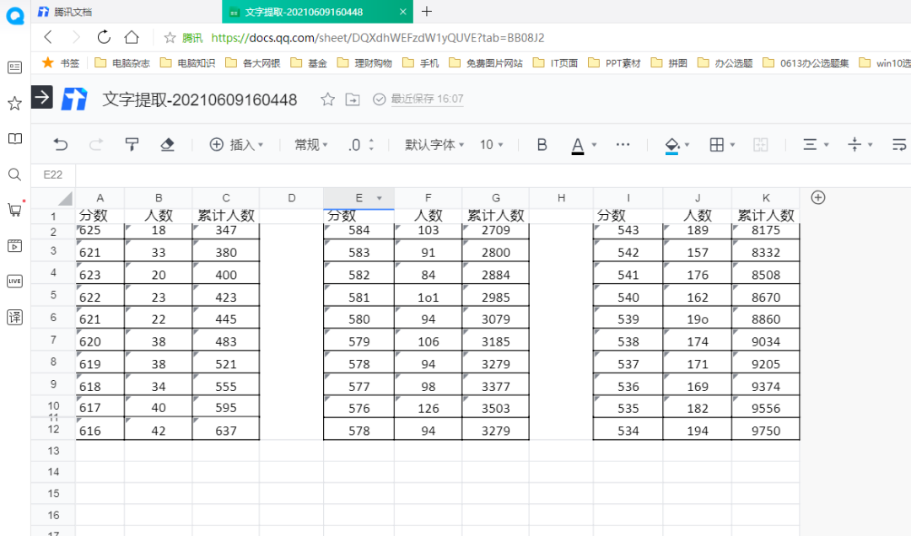Select column E header
The image size is (911, 536).
pos(358,198)
